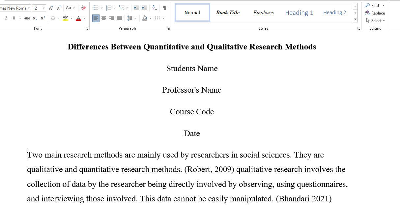Open Find in Editing group
The width and height of the screenshot is (400, 205).
(x=372, y=6)
